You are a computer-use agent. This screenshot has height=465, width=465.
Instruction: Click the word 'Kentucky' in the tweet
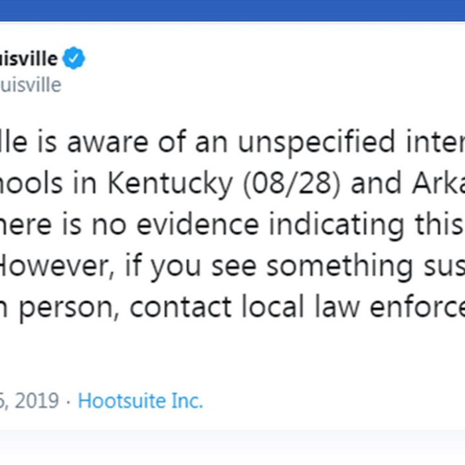[170, 183]
